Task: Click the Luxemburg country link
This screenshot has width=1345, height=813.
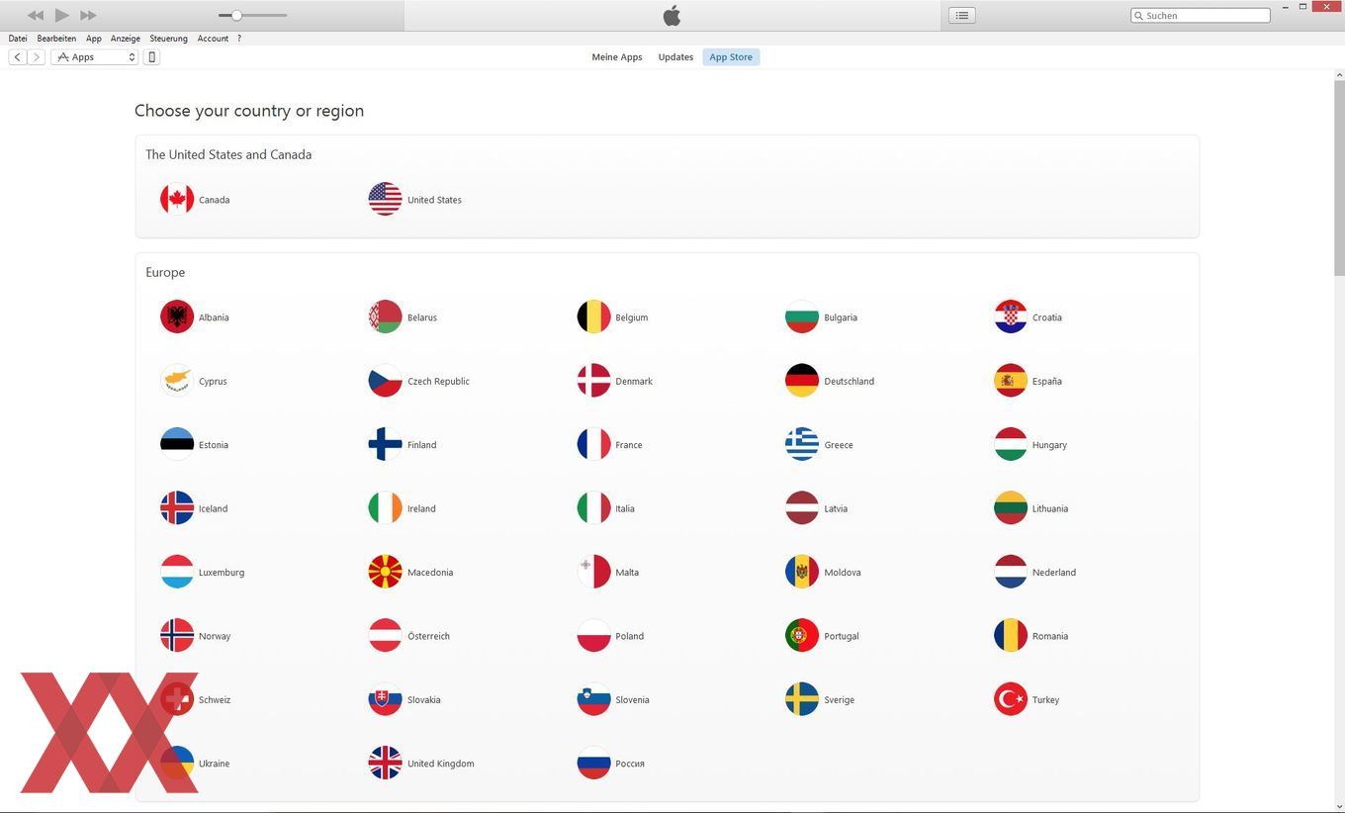Action: point(222,573)
